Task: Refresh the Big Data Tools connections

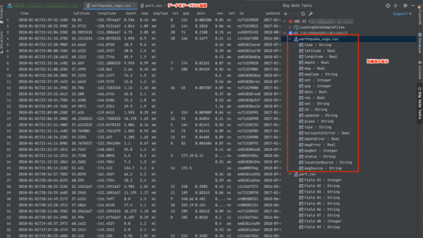Action: (303, 14)
